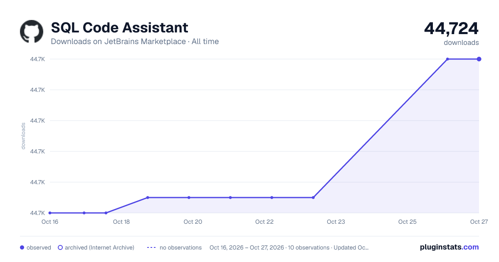Click the Oct 16 axis label
The width and height of the screenshot is (499, 262).
click(x=49, y=222)
